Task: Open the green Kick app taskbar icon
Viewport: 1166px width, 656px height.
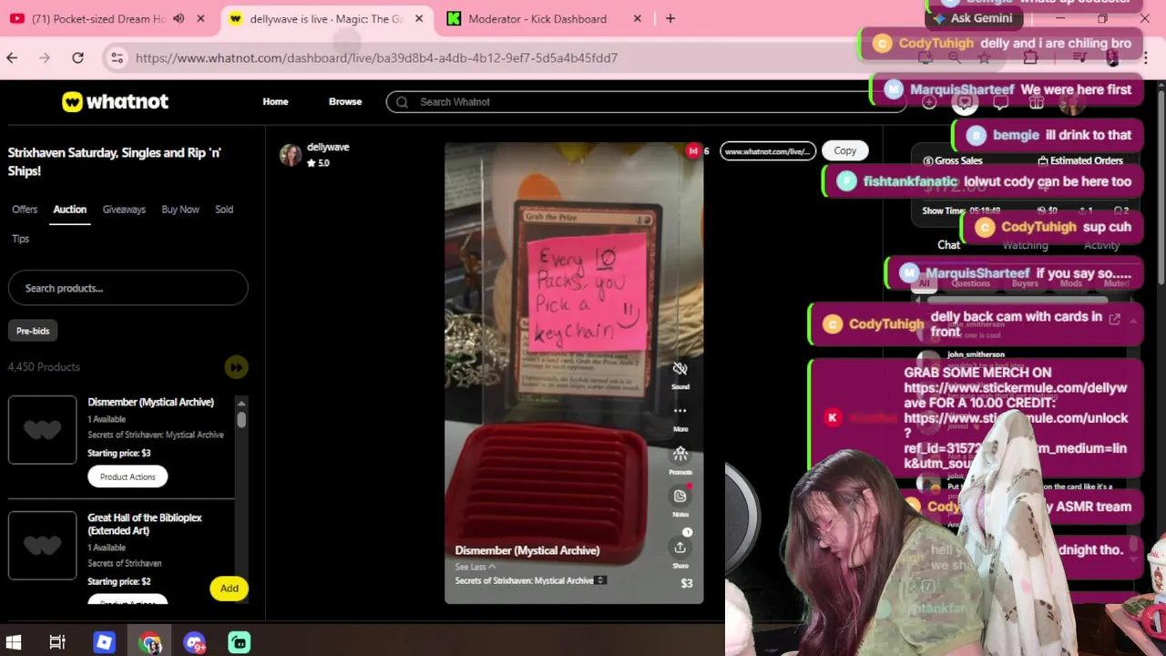Action: click(x=240, y=642)
